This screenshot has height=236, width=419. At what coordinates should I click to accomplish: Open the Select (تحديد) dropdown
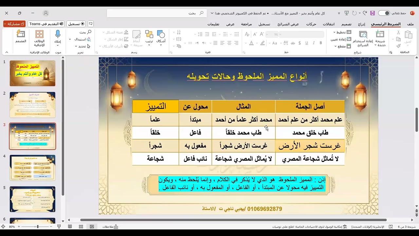click(x=82, y=46)
